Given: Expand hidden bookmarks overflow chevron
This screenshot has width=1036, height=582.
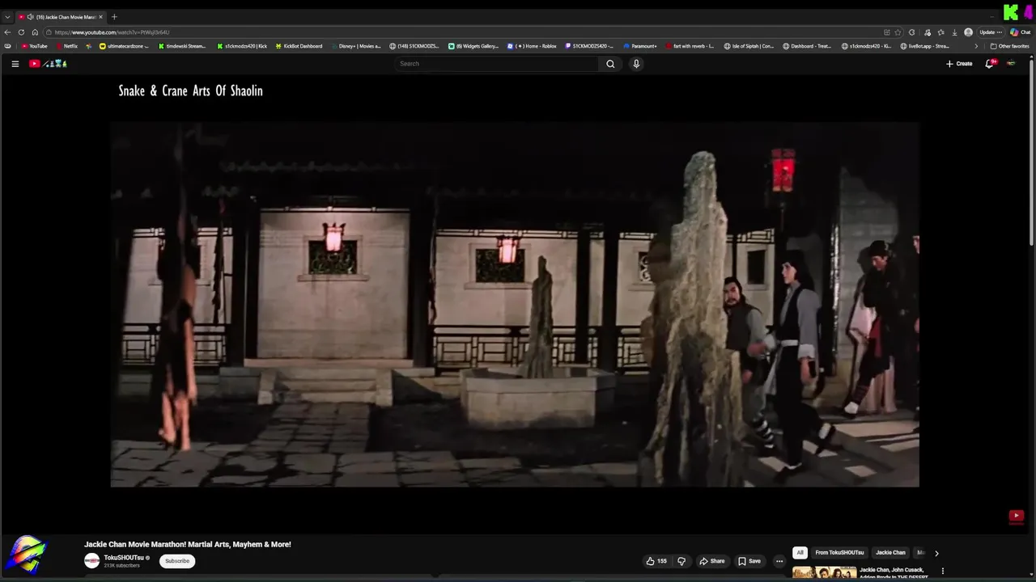Looking at the screenshot, I should coord(975,46).
